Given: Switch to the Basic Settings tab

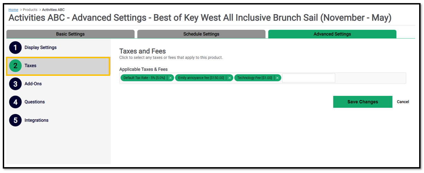Looking at the screenshot, I should tap(70, 34).
